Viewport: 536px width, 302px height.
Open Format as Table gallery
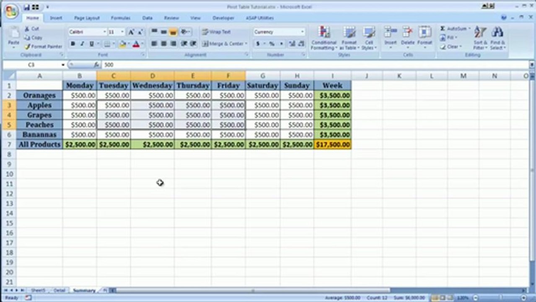coord(349,38)
